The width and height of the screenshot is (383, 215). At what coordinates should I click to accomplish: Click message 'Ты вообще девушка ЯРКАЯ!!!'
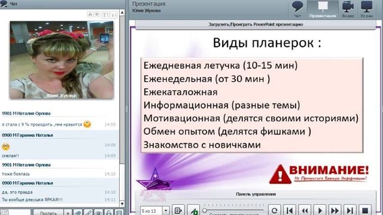point(32,199)
